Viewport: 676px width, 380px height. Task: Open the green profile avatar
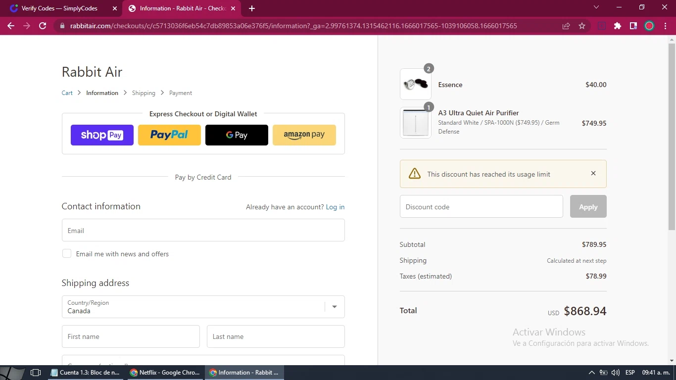coord(649,26)
